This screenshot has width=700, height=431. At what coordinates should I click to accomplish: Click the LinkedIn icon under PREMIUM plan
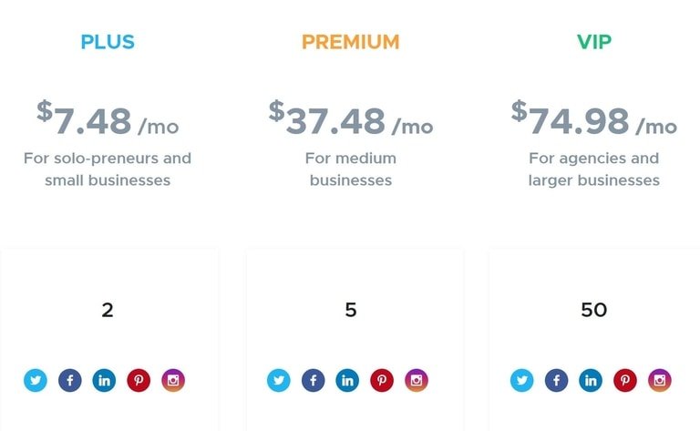tap(347, 380)
